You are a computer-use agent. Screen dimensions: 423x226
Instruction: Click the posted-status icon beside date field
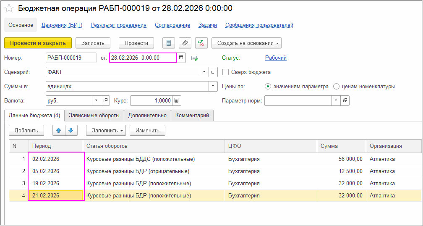(194, 58)
